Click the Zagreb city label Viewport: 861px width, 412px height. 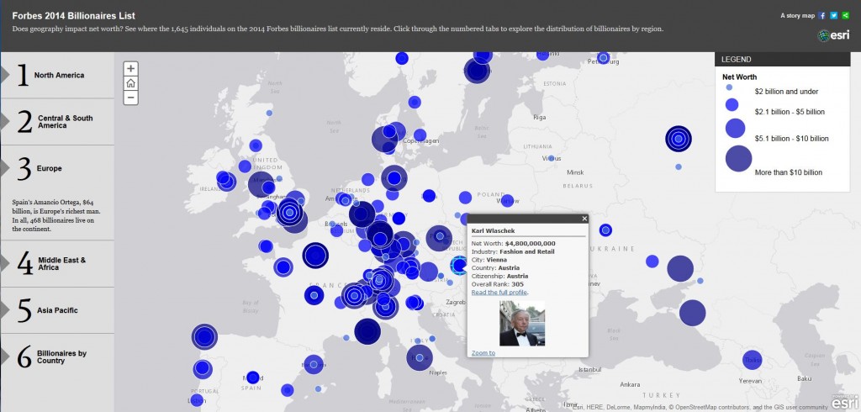[x=455, y=302]
